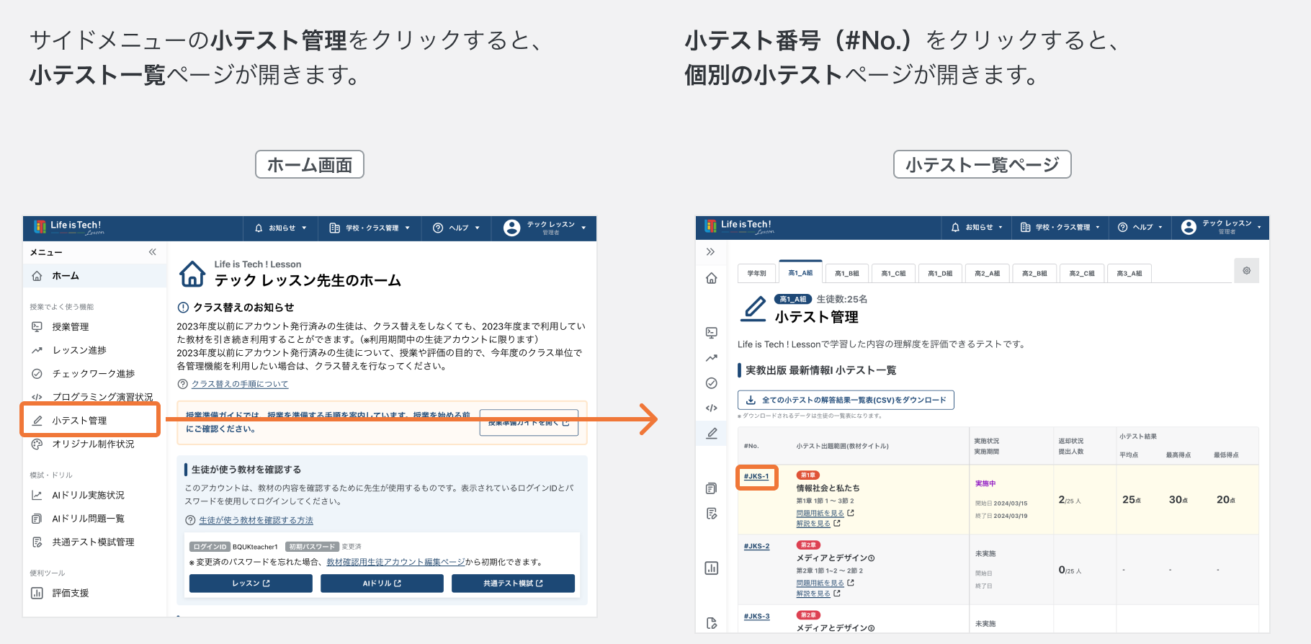Viewport: 1311px width, 644px height.
Task: Switch to the 高2_C組 class tab
Action: 1081,274
